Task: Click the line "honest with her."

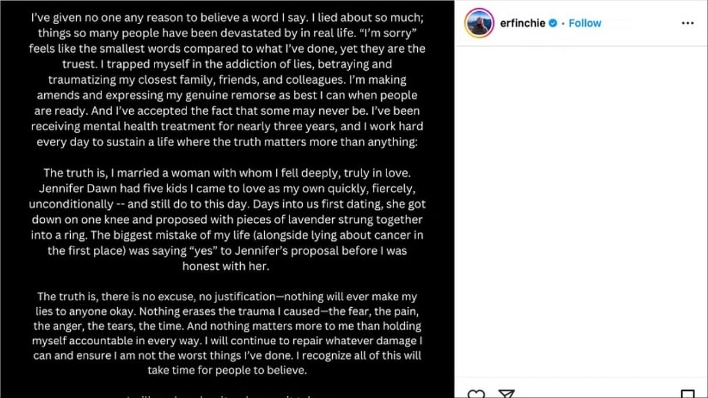Action: pyautogui.click(x=227, y=266)
